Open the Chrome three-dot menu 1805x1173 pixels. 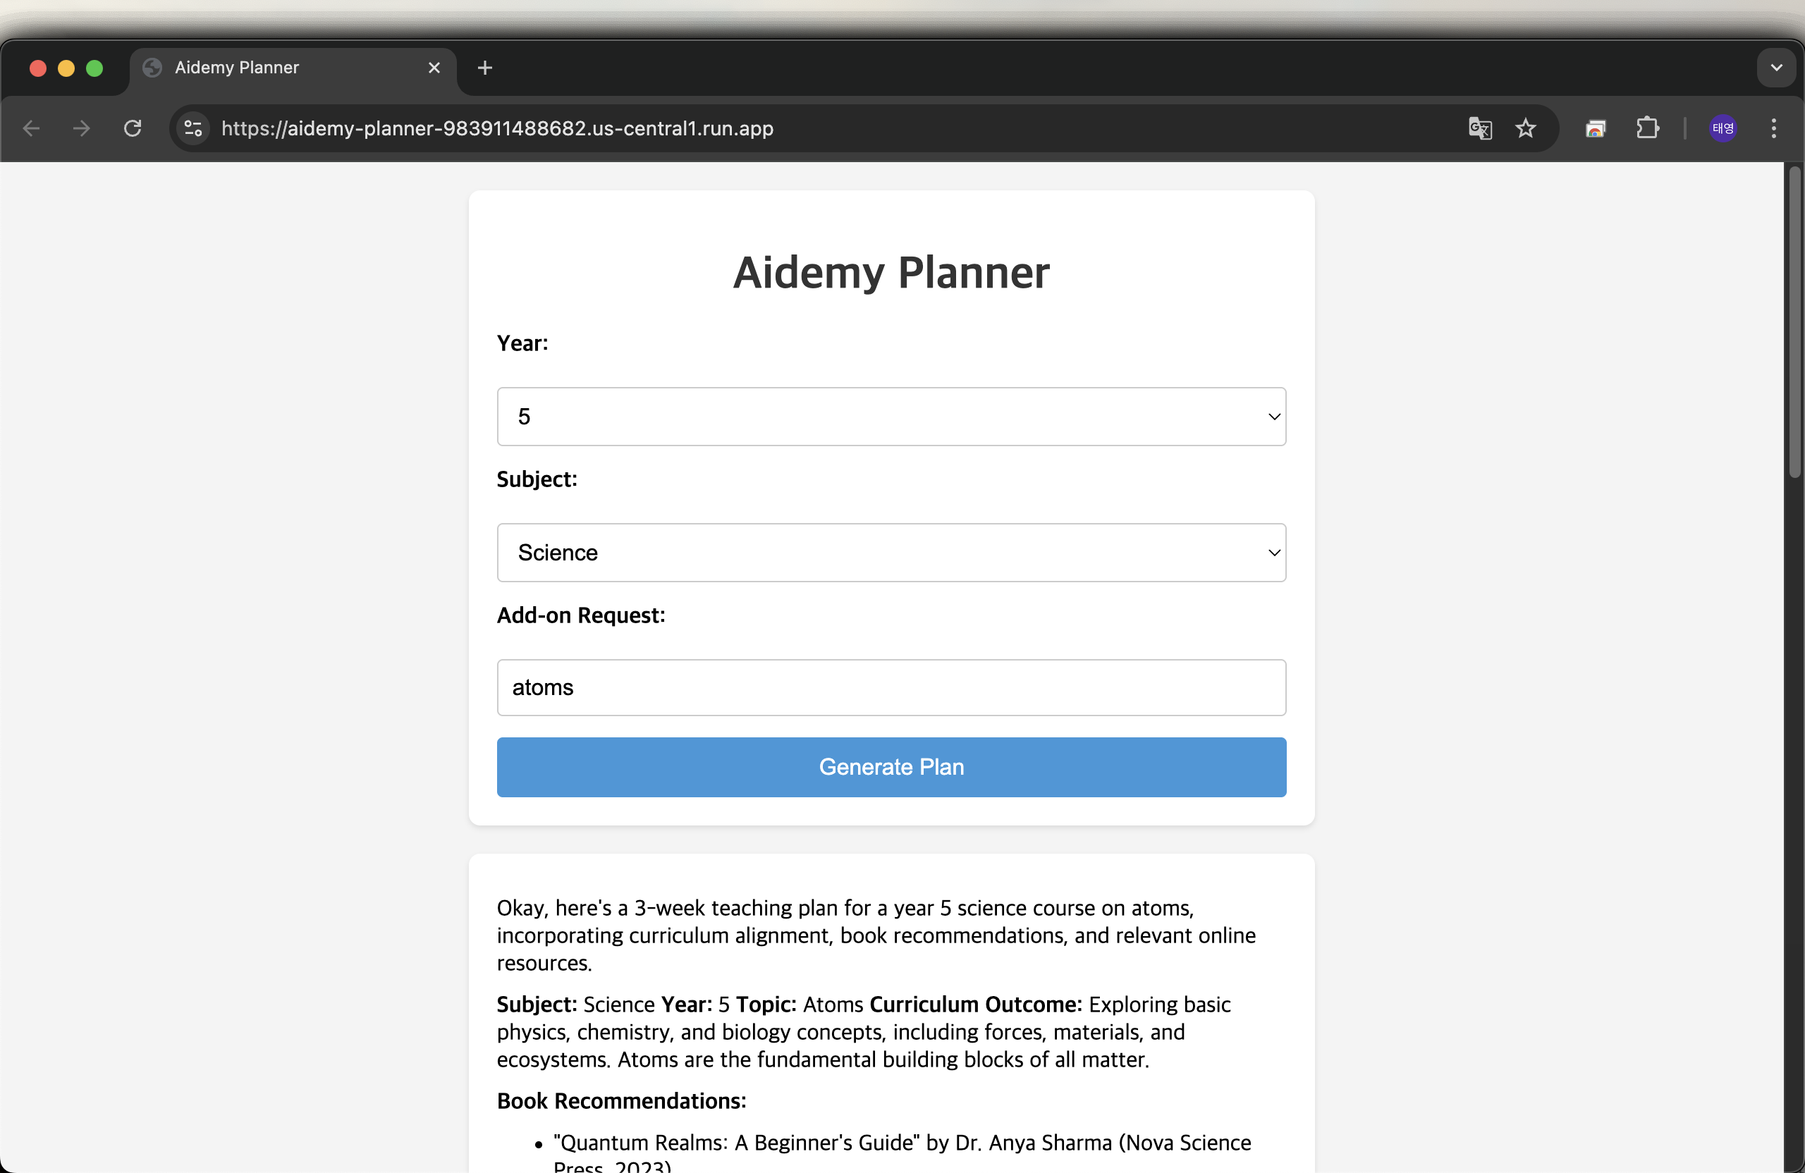click(x=1773, y=128)
